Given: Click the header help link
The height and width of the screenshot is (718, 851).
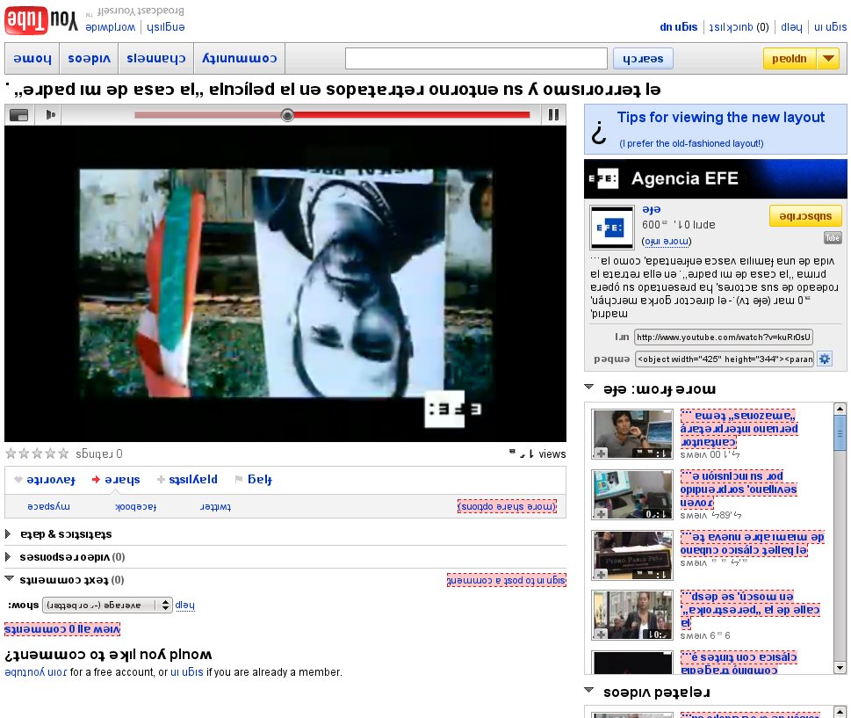Looking at the screenshot, I should click(791, 26).
